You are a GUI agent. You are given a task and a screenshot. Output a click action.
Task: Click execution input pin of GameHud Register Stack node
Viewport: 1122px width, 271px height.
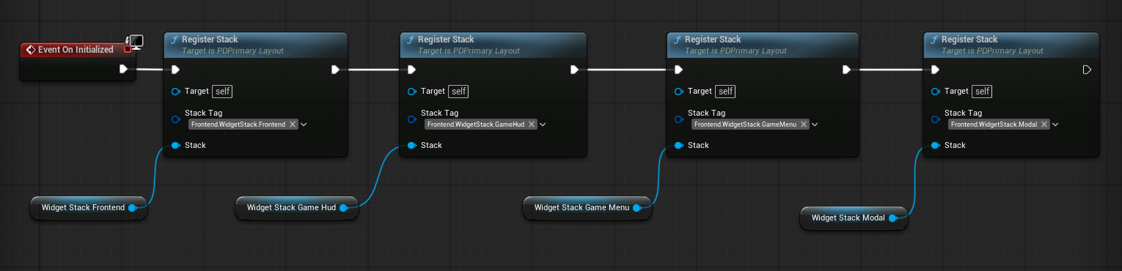411,70
